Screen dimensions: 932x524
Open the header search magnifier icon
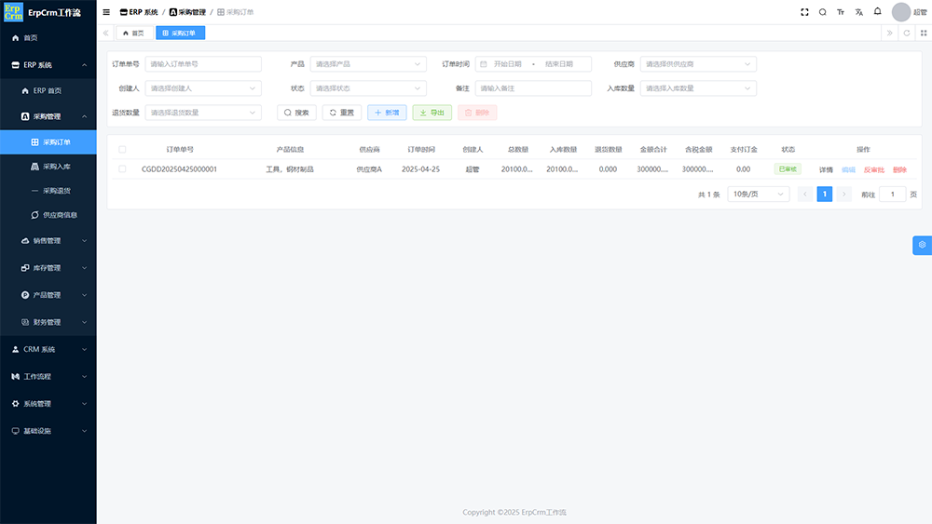(x=822, y=12)
